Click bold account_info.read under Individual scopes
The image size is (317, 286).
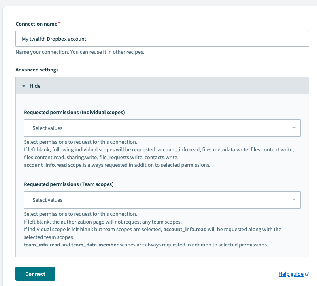pyautogui.click(x=45, y=165)
